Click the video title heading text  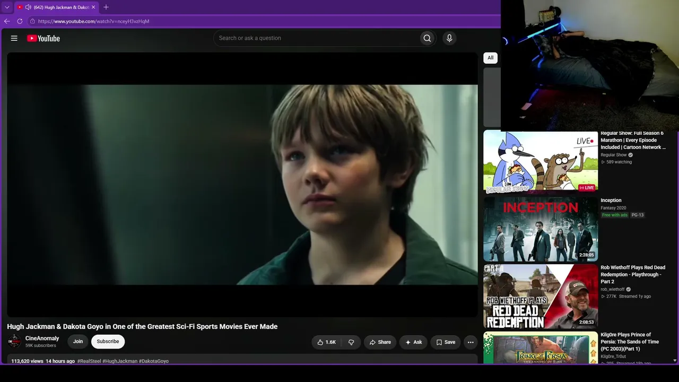click(x=142, y=326)
